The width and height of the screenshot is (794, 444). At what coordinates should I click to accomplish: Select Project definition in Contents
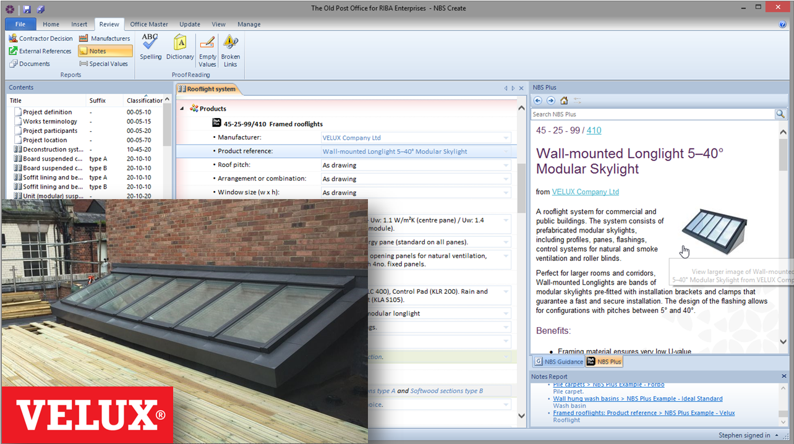click(48, 112)
